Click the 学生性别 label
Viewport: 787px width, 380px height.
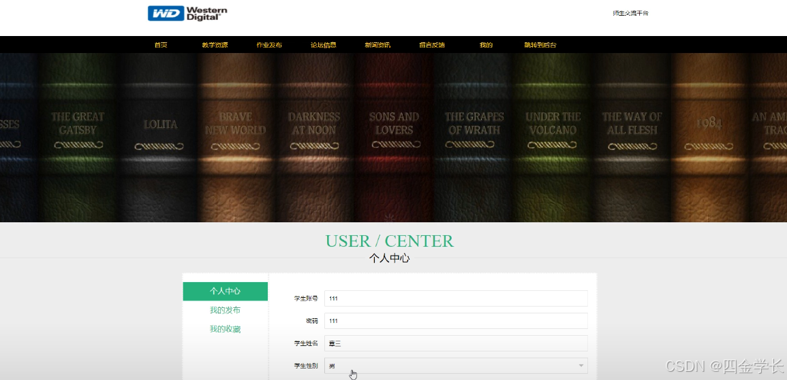(x=306, y=366)
